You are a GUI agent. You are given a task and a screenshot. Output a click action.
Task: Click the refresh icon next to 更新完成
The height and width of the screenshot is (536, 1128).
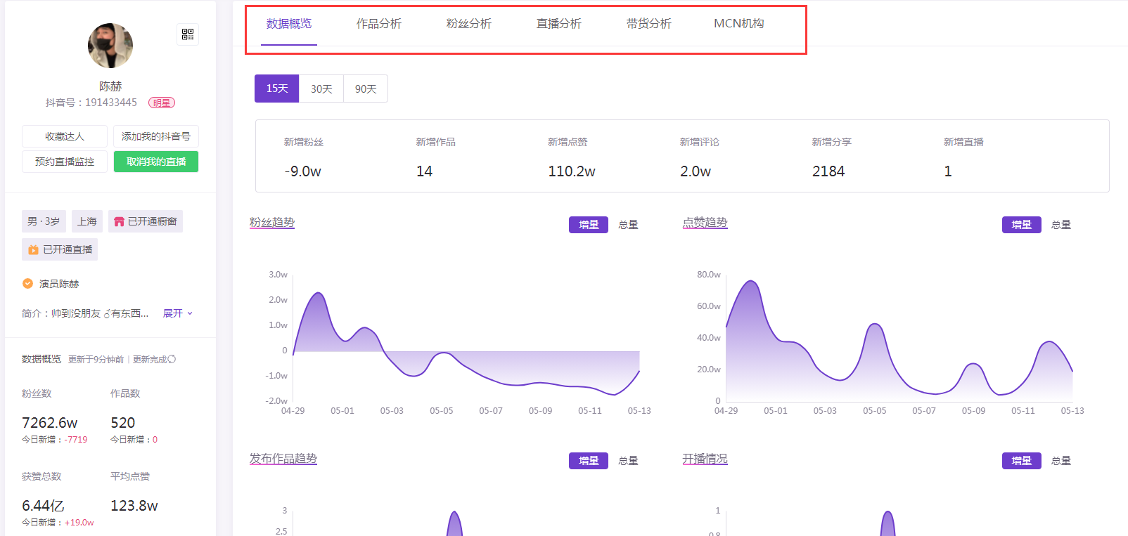point(172,359)
